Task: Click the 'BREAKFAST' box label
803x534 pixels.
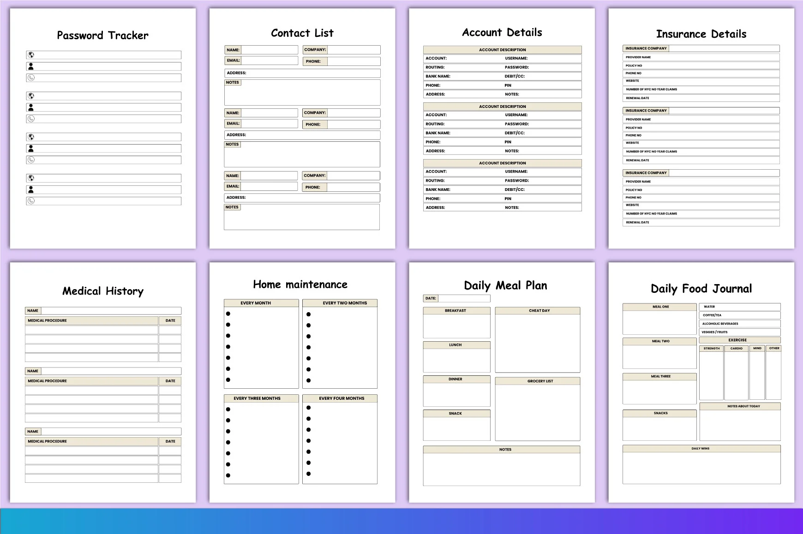Action: click(x=456, y=311)
